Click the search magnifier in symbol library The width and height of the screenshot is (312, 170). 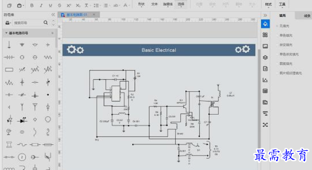click(45, 23)
